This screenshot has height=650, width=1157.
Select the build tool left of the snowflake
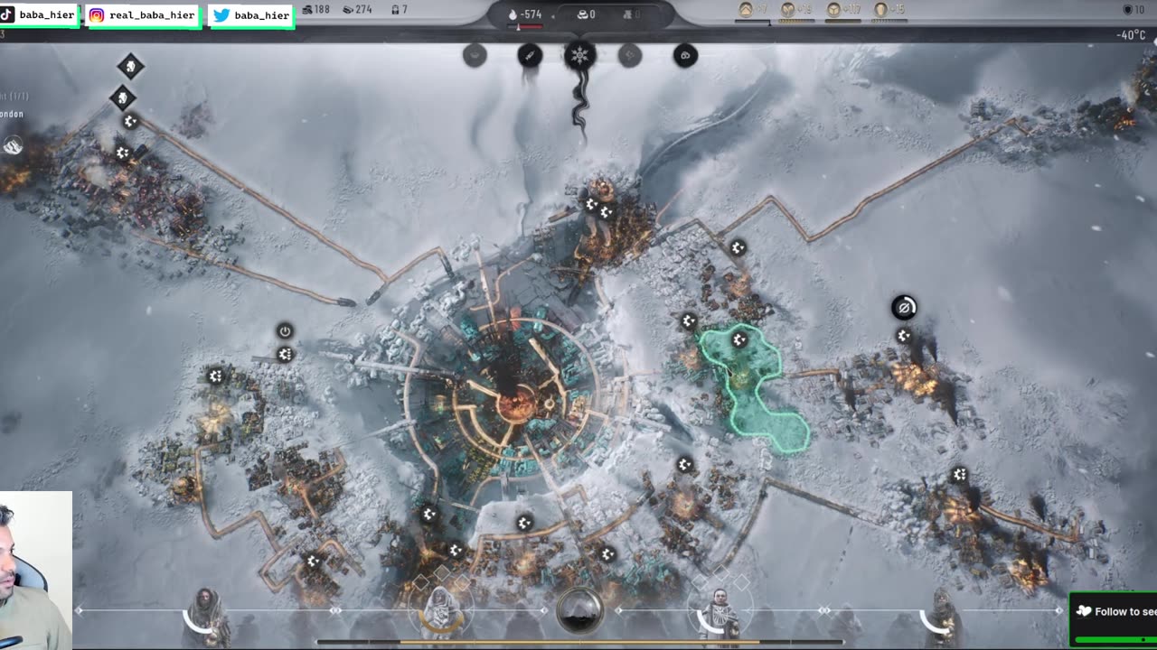tap(530, 55)
